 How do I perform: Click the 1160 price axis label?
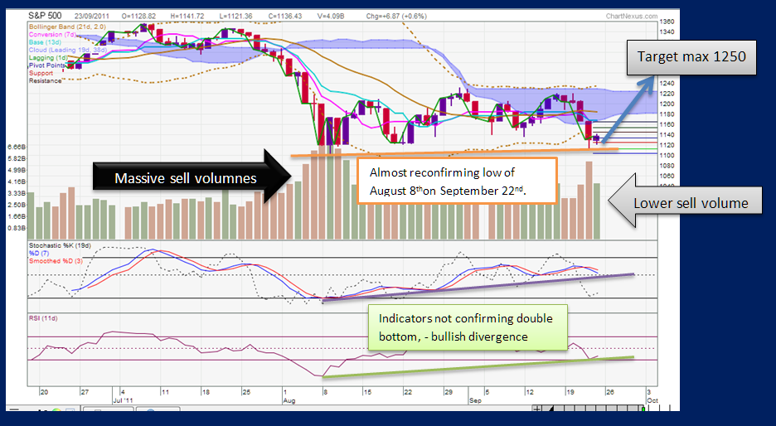click(x=667, y=124)
